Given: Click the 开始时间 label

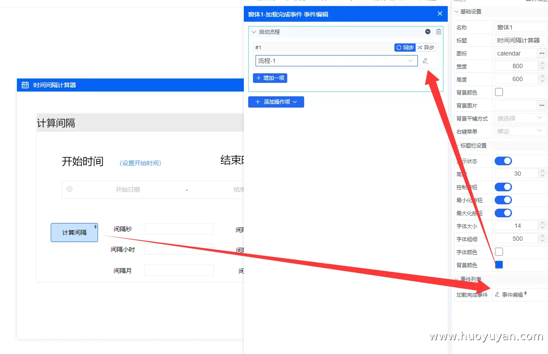Looking at the screenshot, I should [82, 161].
